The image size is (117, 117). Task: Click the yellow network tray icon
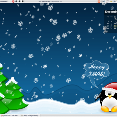(111, 1)
